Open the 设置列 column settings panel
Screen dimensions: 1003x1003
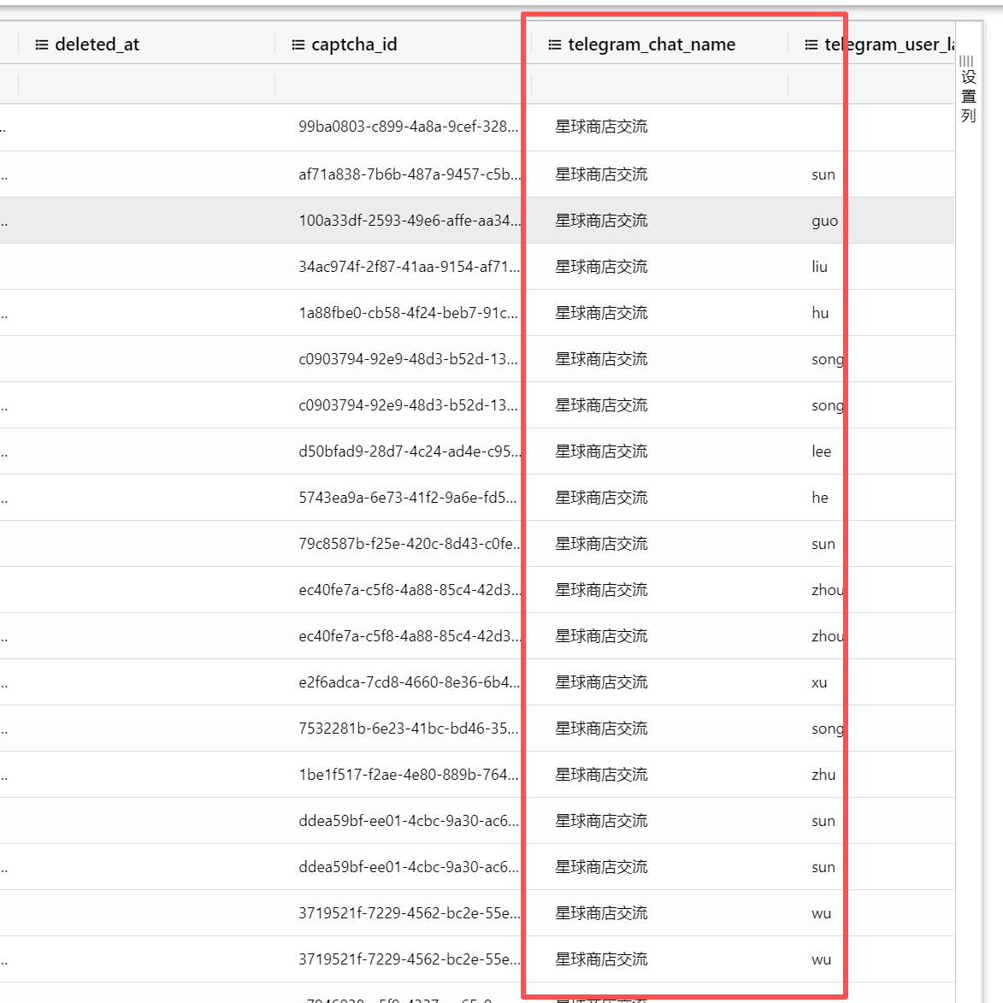pyautogui.click(x=968, y=89)
